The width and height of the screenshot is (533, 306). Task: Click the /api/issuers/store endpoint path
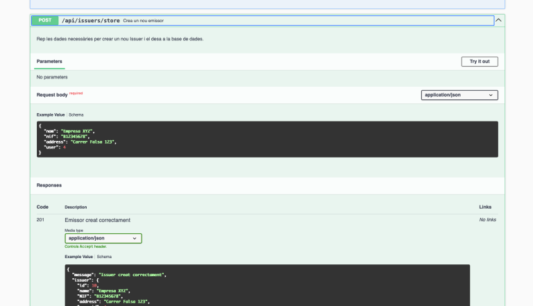pyautogui.click(x=91, y=21)
